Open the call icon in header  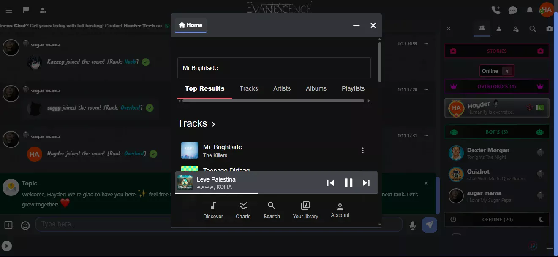coord(496,10)
